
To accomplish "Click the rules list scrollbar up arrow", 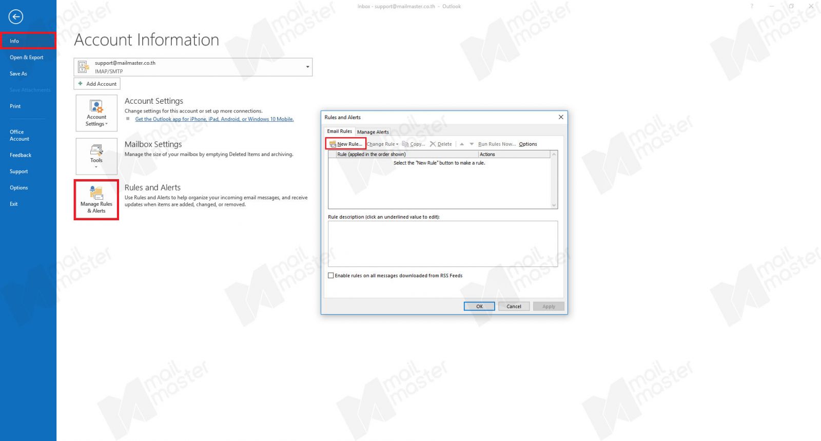I will (x=554, y=155).
